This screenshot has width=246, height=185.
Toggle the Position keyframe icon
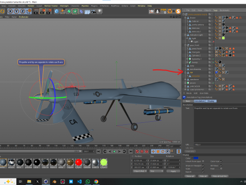click(x=153, y=152)
